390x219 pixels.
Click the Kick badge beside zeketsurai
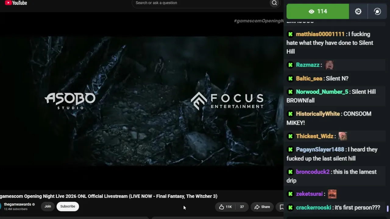coord(290,194)
